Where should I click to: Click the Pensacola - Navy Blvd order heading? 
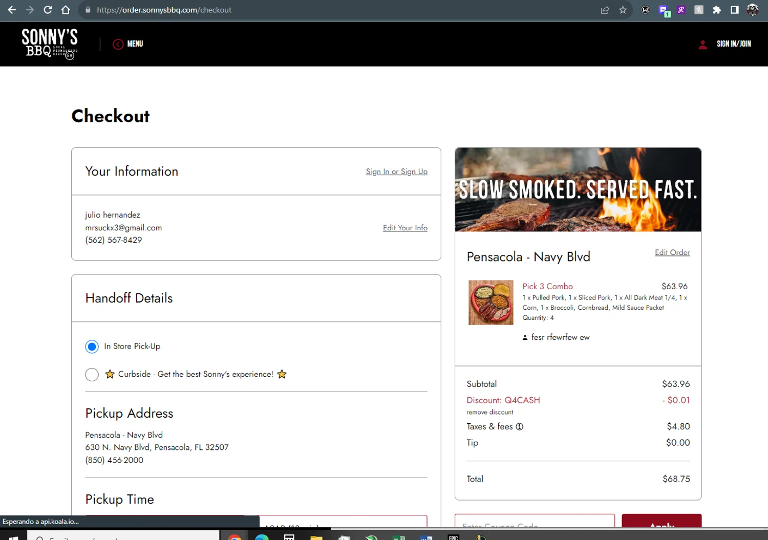click(528, 256)
